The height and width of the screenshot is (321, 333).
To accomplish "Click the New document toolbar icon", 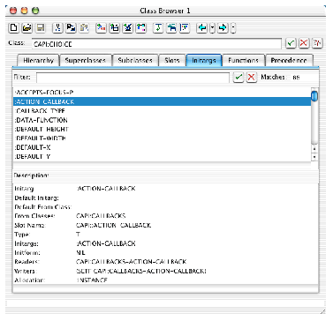I will point(13,28).
